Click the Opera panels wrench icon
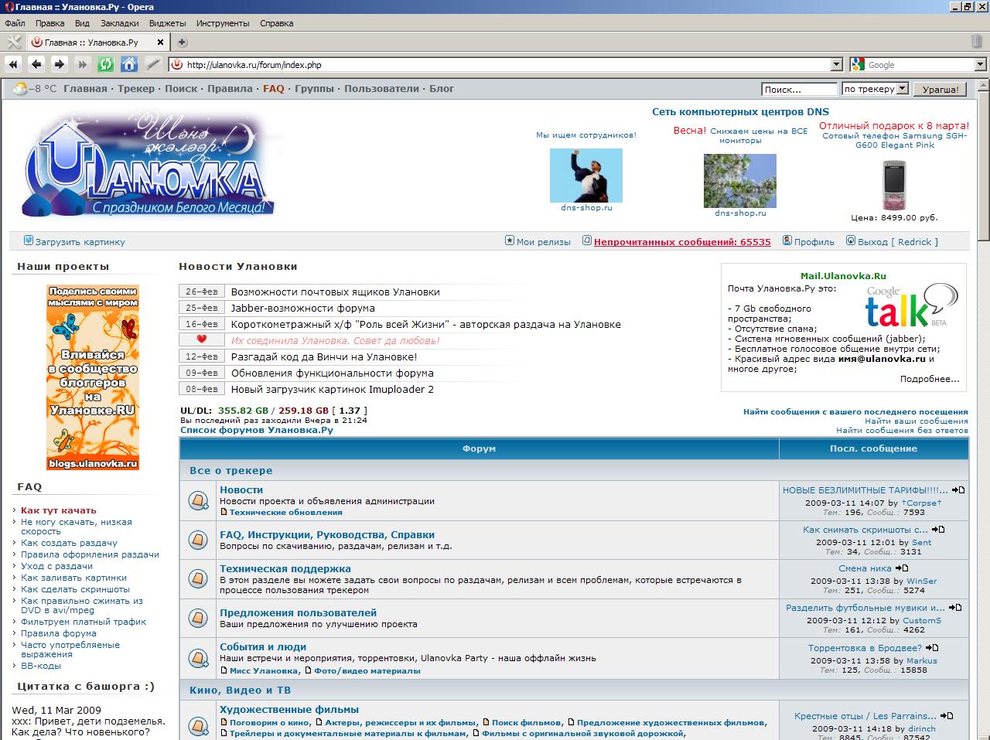Image resolution: width=990 pixels, height=740 pixels. (x=13, y=43)
